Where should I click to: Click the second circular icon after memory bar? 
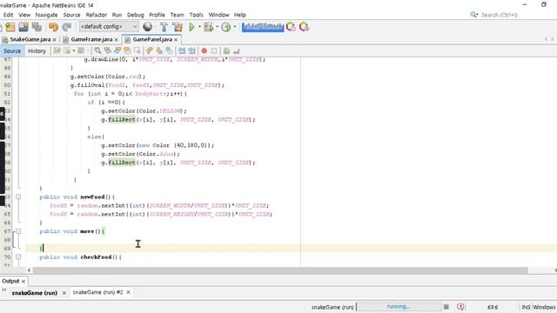coord(304,27)
